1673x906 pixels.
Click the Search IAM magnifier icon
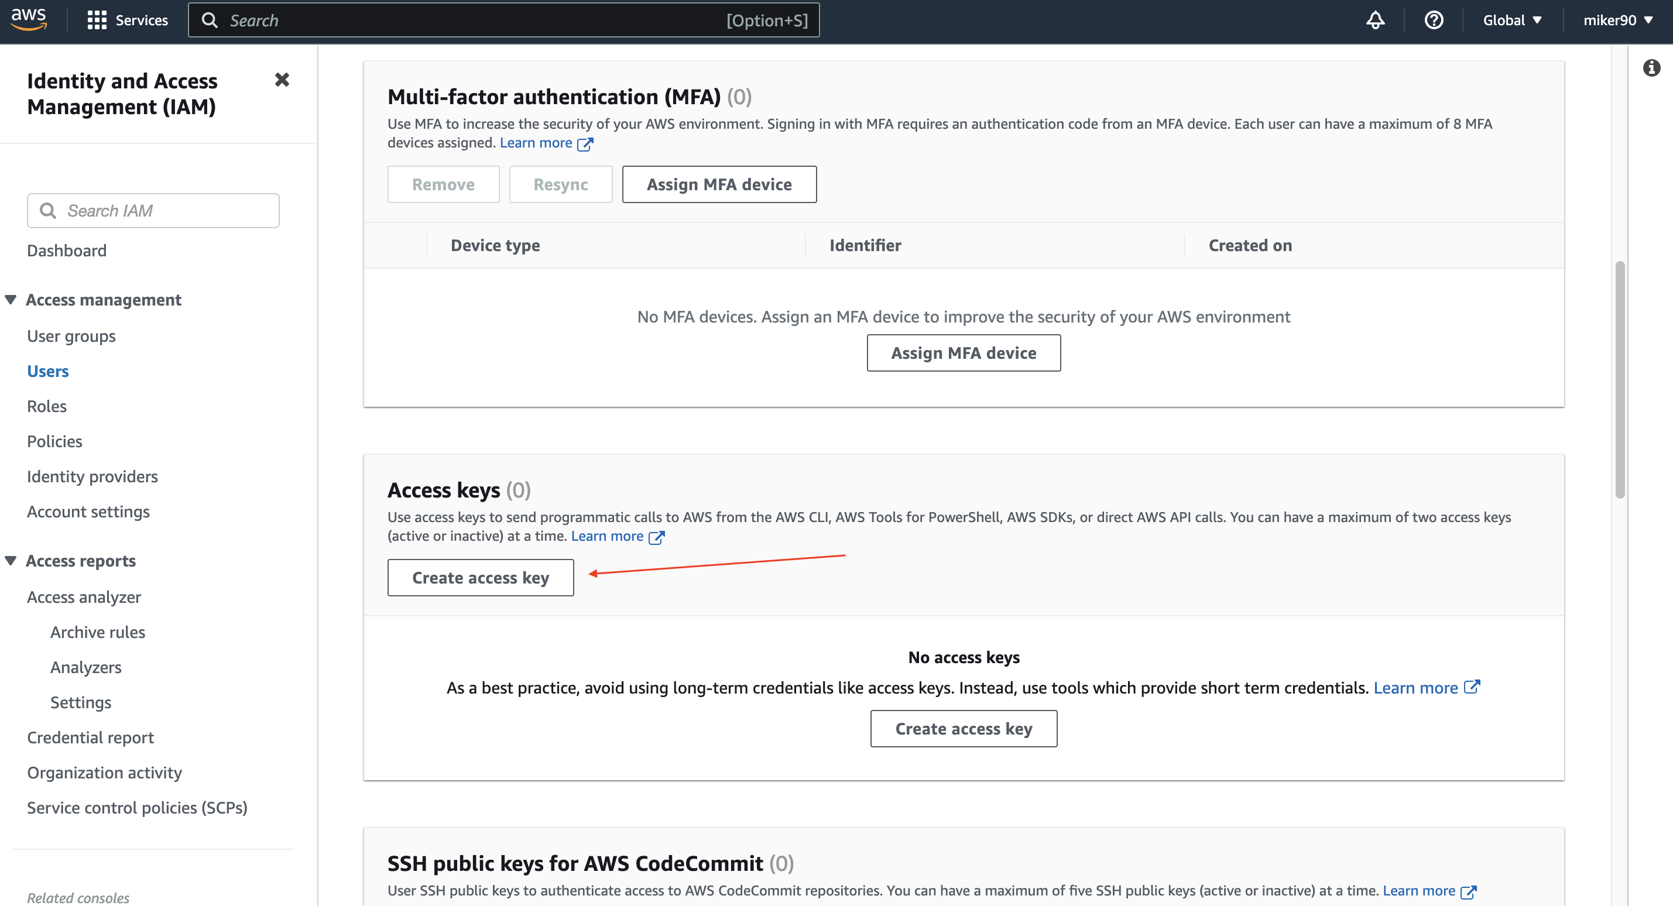pos(48,211)
